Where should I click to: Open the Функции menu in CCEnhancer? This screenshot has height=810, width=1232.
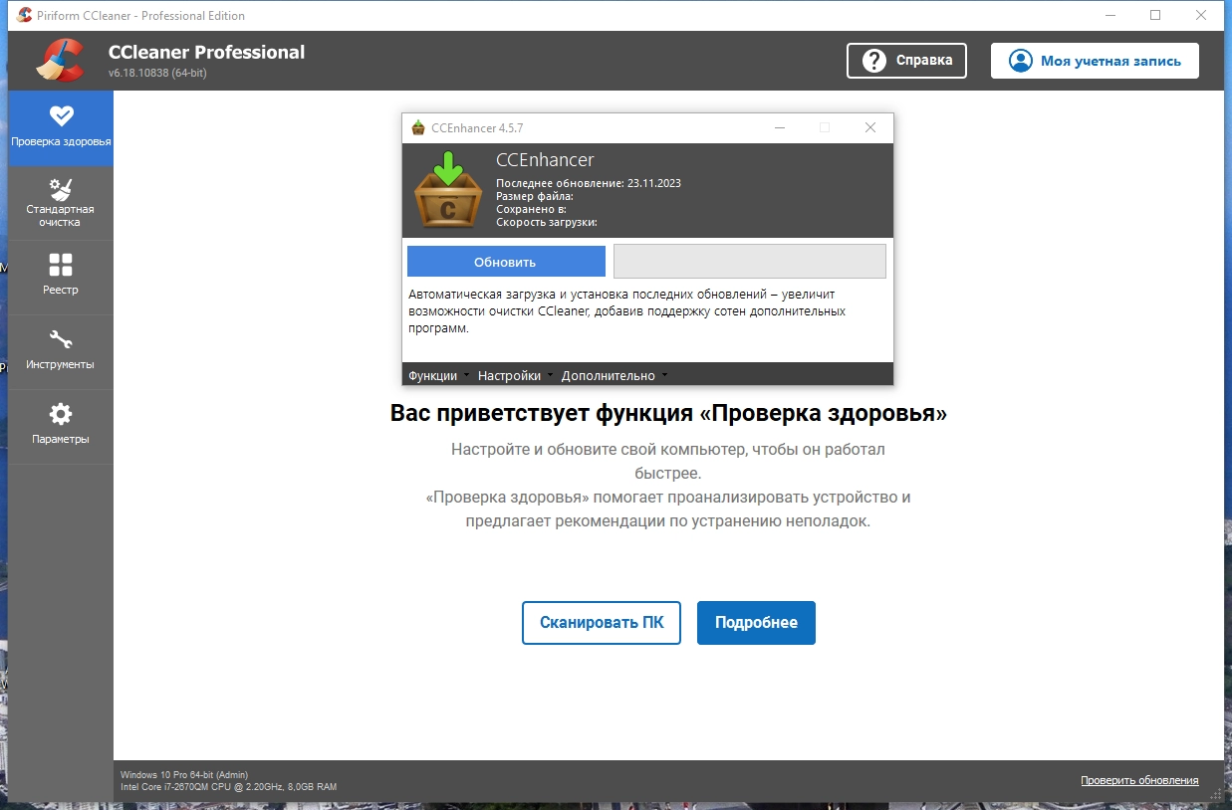coord(438,375)
